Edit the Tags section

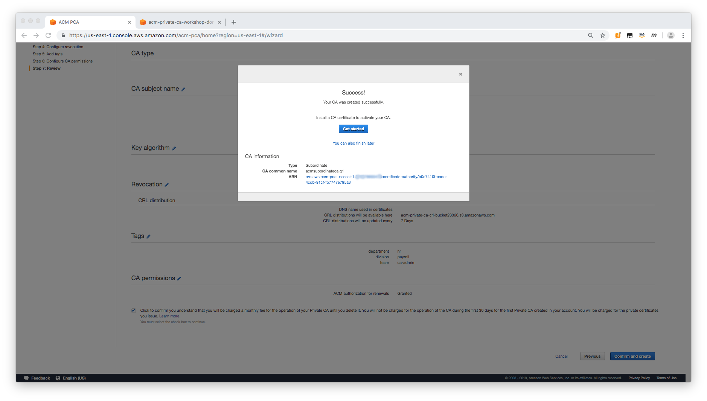148,236
